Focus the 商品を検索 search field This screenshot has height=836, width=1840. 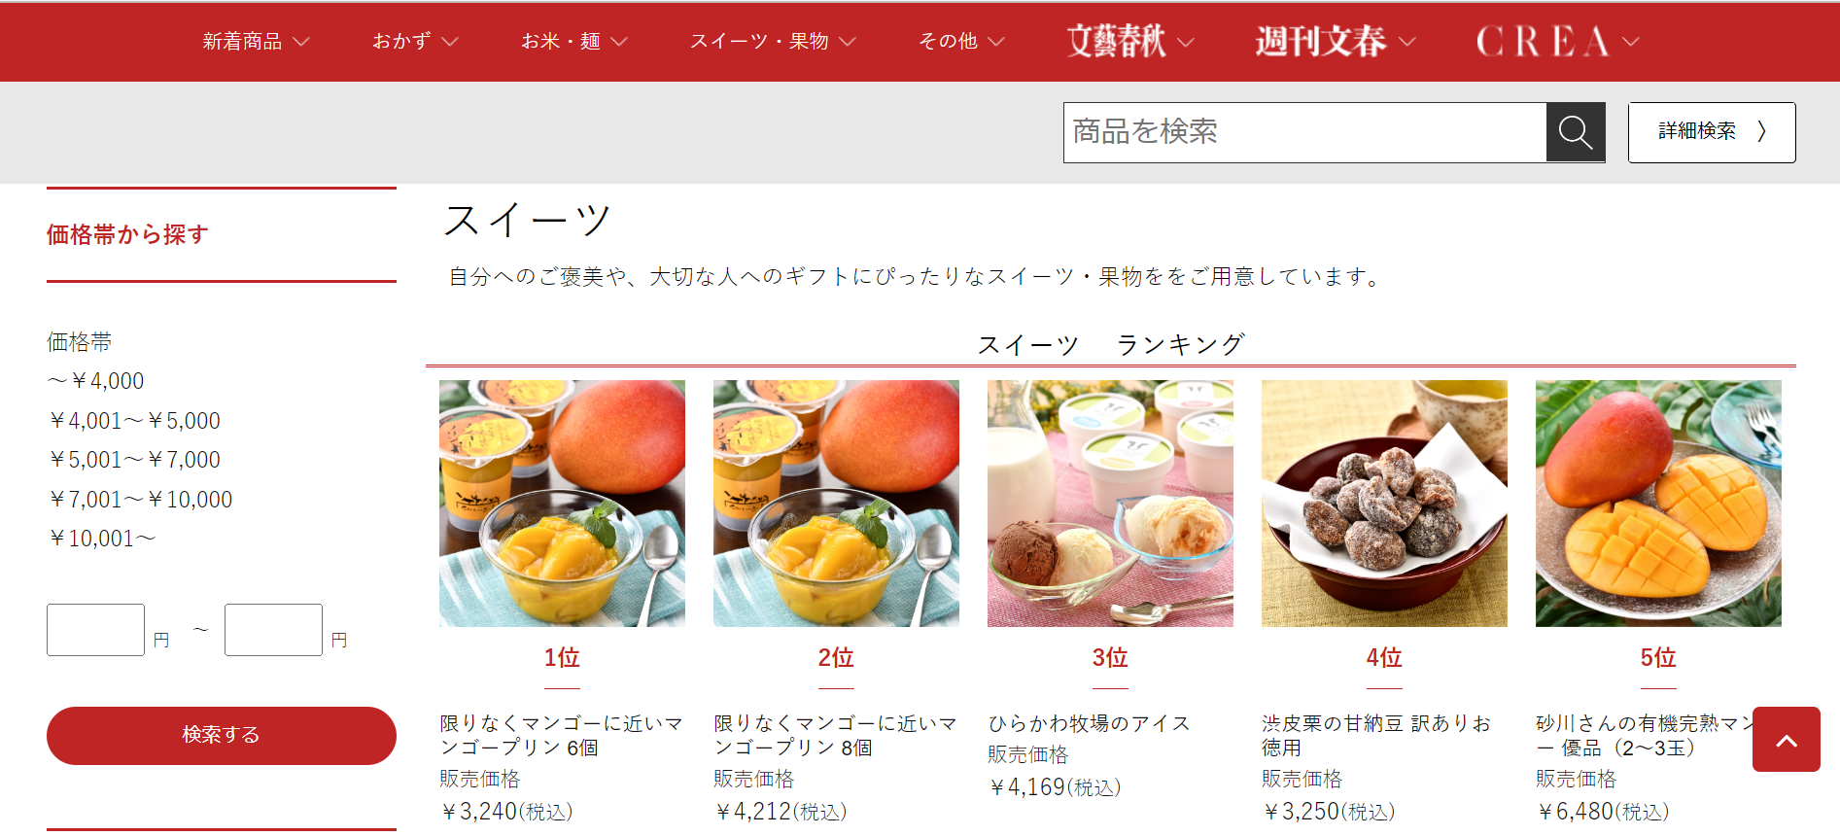tap(1304, 132)
